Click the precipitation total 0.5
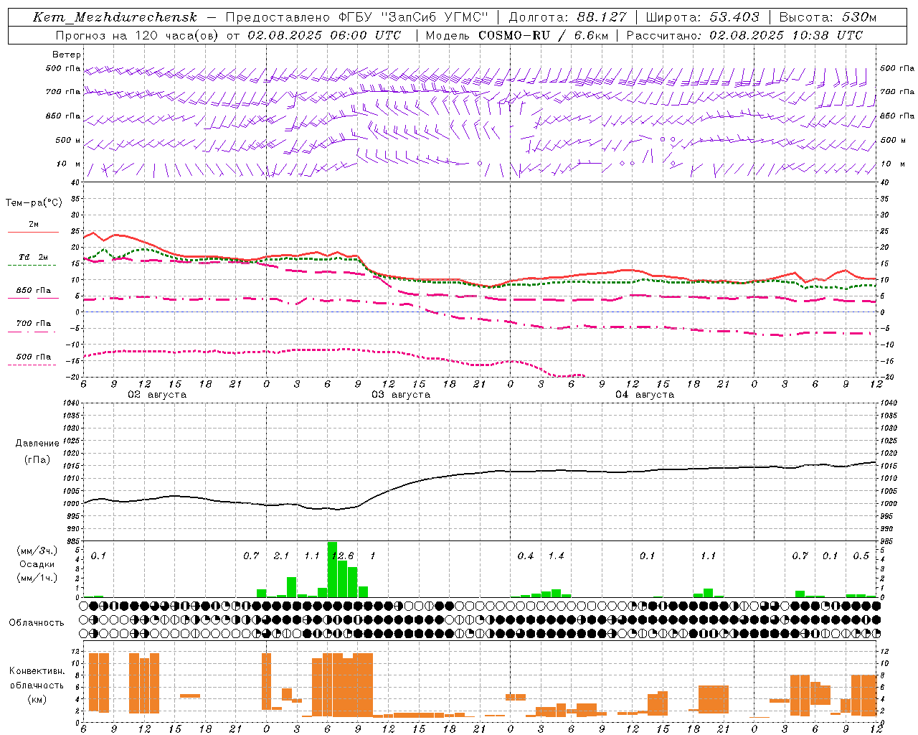 [861, 556]
